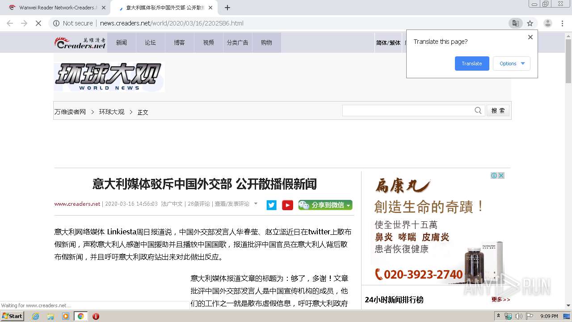572x322 pixels.
Task: Click Chrome icon in taskbar
Action: coord(80,316)
